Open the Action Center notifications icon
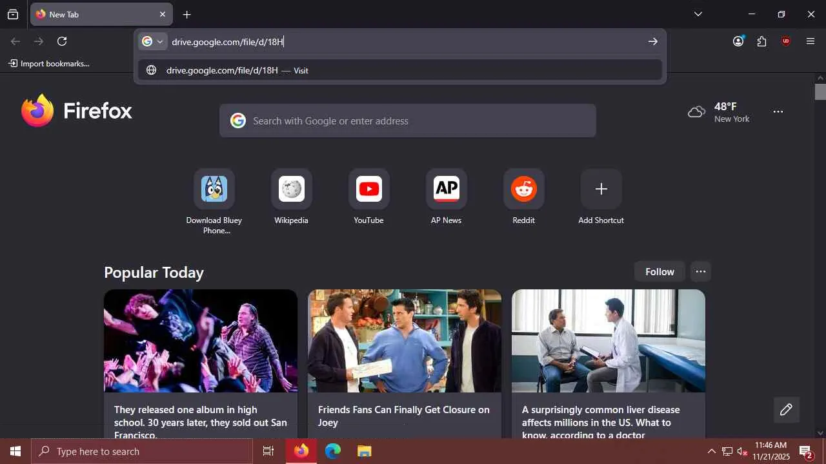826x464 pixels. 806,452
